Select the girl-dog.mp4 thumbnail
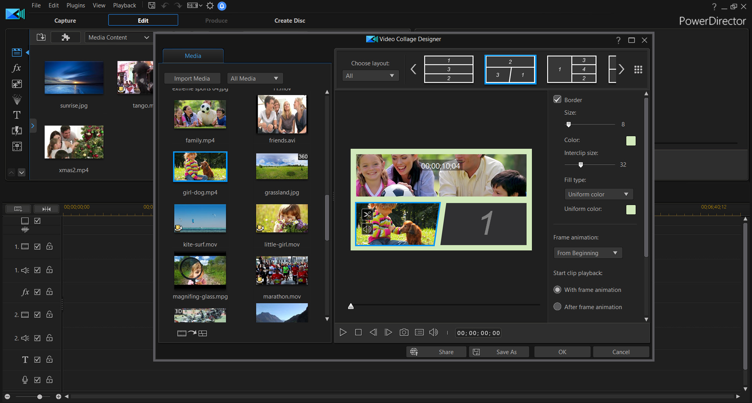The width and height of the screenshot is (752, 403). pyautogui.click(x=200, y=166)
